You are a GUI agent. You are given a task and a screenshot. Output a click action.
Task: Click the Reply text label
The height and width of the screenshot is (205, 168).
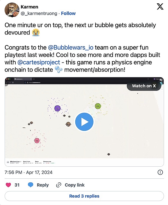point(43,185)
